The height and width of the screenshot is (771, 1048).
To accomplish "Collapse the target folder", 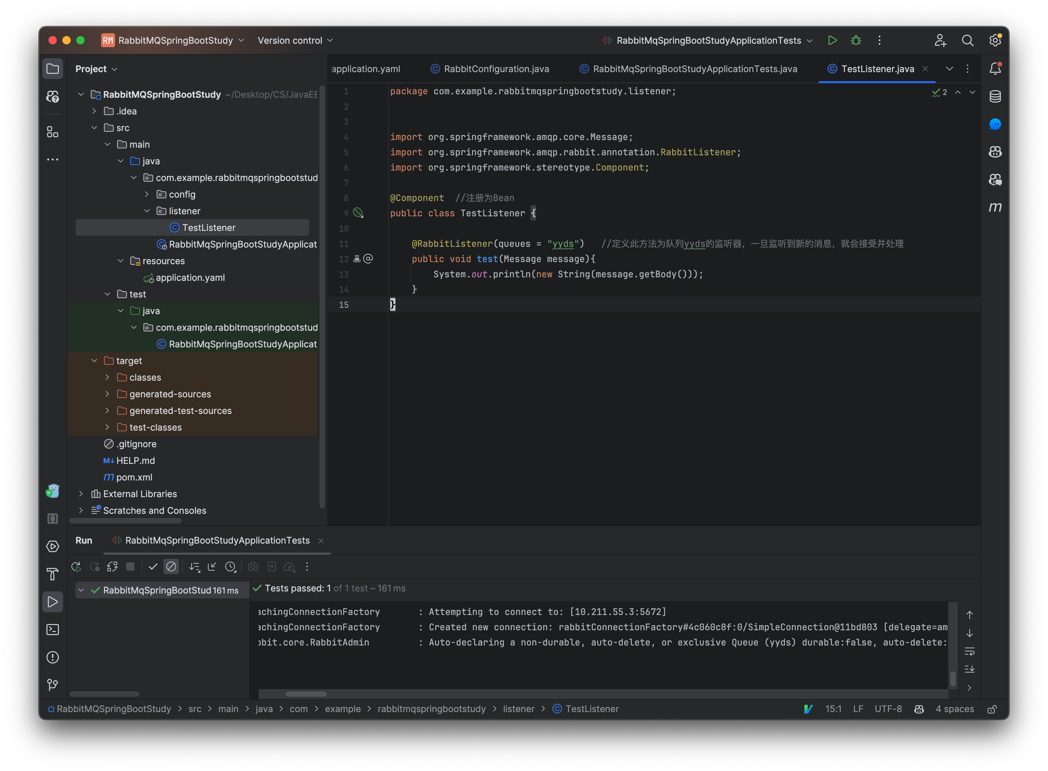I will [94, 361].
